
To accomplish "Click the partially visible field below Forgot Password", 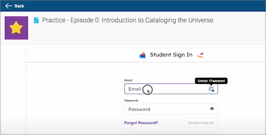I will 171,133.
